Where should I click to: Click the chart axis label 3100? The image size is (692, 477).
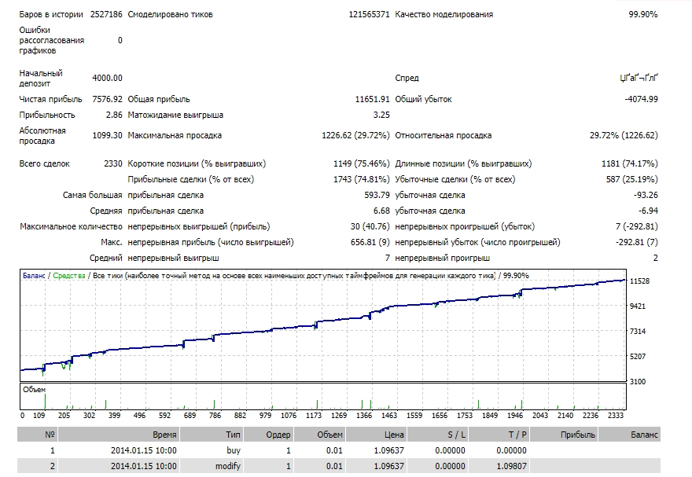[x=638, y=381]
